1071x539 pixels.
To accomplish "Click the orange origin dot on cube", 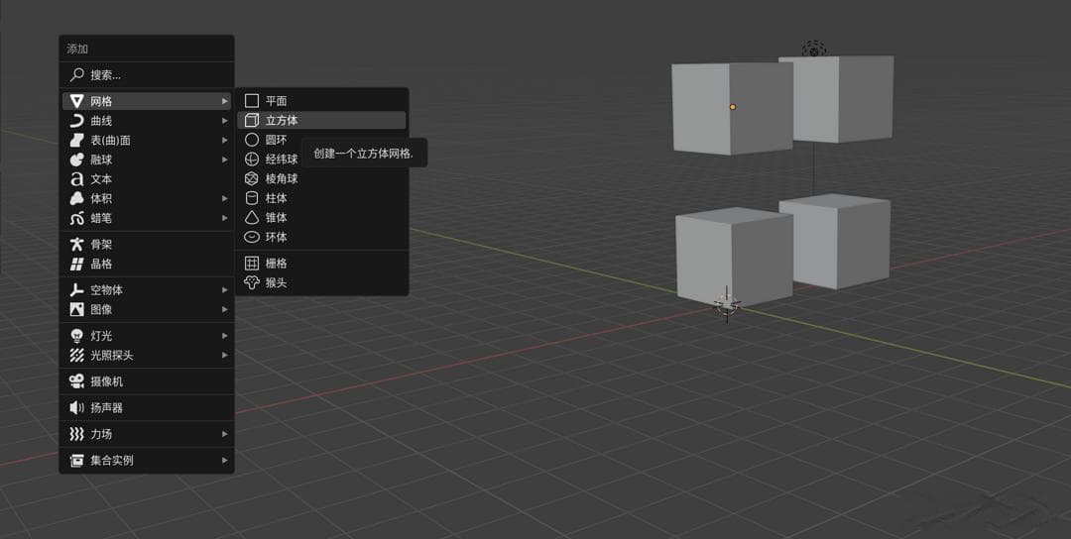I will [x=733, y=107].
